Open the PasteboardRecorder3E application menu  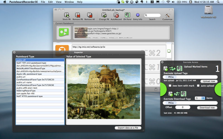click(x=24, y=2)
